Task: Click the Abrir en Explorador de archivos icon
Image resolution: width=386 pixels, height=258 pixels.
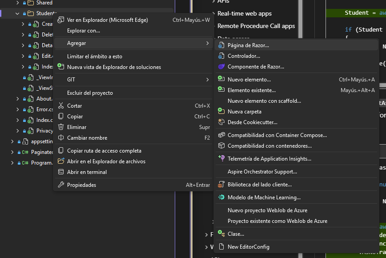Action: 61,161
